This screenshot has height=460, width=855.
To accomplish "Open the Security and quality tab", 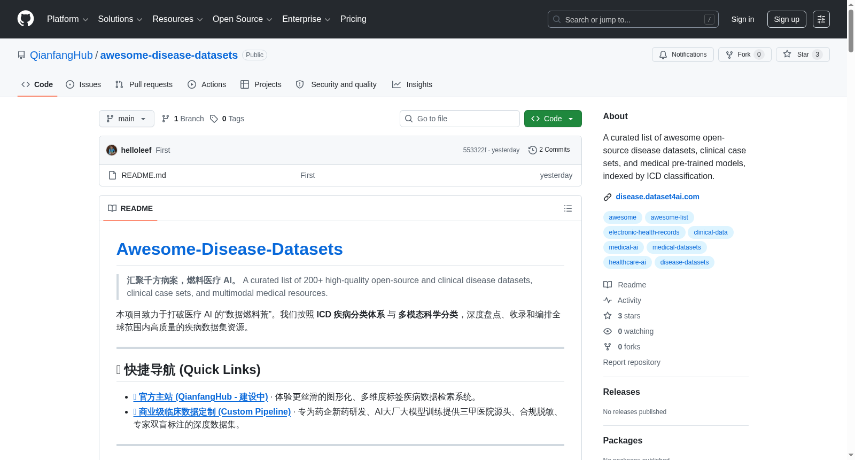I will tap(336, 84).
